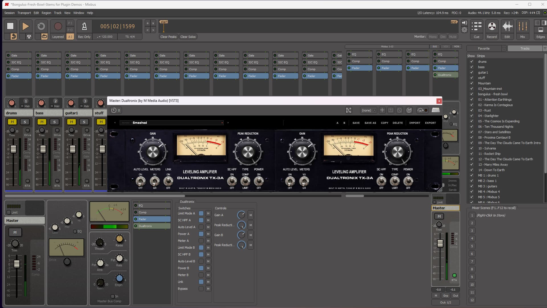The height and width of the screenshot is (308, 547).
Task: Uncheck the Mountain strip visibility checkbox
Action: click(472, 83)
